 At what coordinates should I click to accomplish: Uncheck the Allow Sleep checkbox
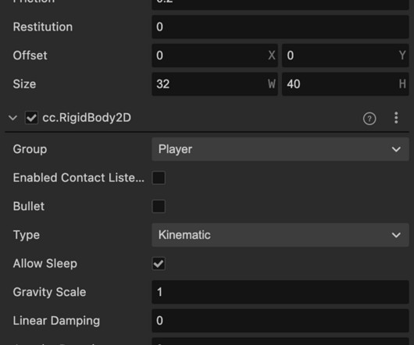[159, 264]
